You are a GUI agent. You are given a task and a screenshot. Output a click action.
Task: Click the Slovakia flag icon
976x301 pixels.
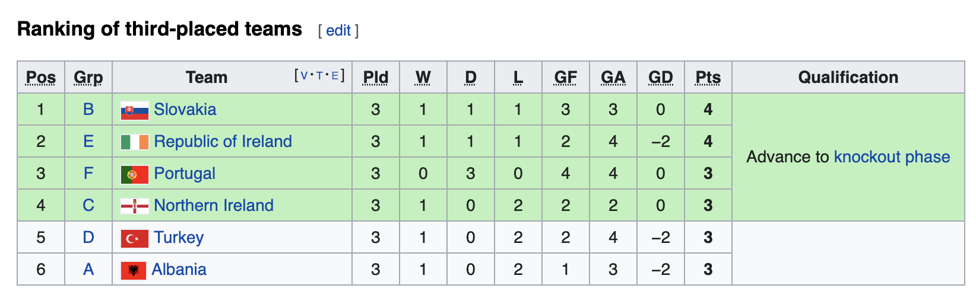click(134, 110)
